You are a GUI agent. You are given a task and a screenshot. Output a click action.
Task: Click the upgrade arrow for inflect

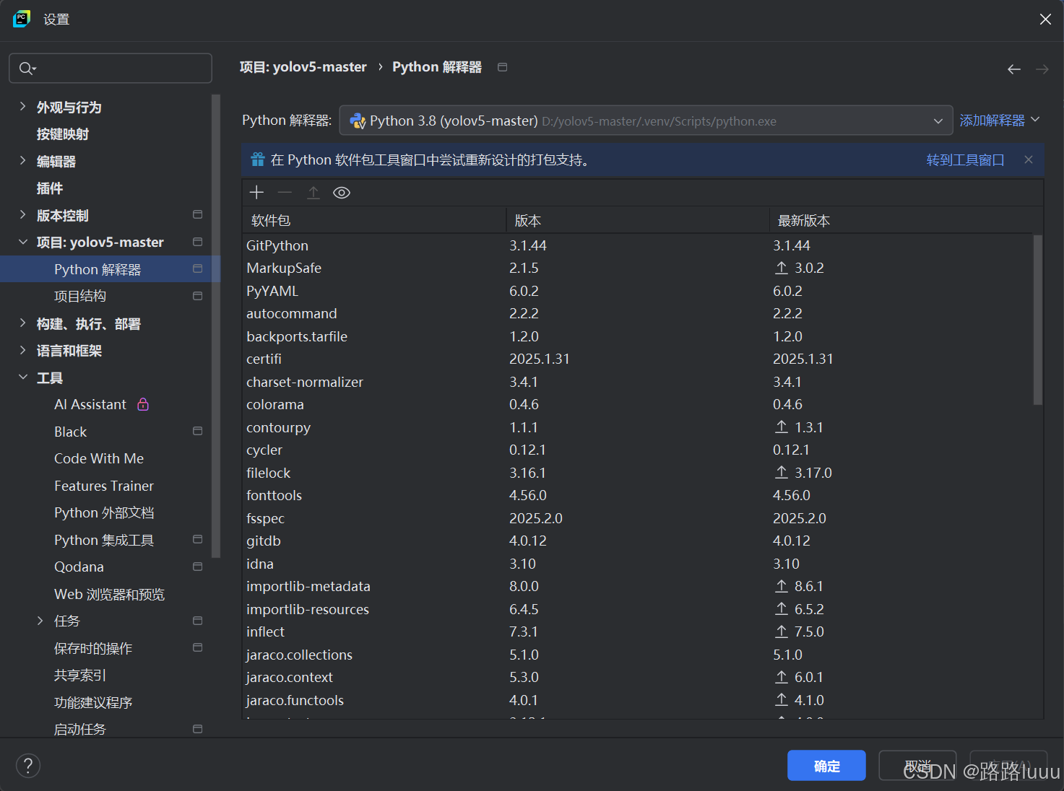782,632
